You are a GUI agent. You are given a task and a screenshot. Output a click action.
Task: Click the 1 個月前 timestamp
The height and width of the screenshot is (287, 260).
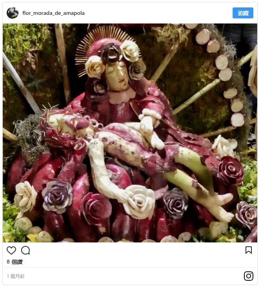[x=16, y=276]
